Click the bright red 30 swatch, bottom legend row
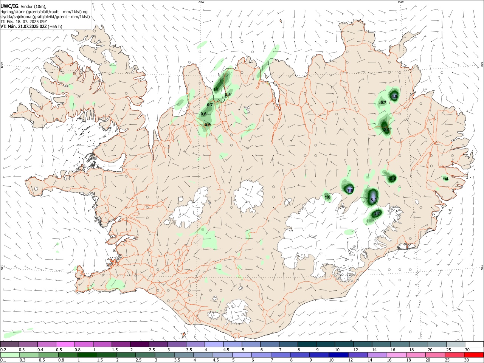484x363 pixels. coord(474,355)
